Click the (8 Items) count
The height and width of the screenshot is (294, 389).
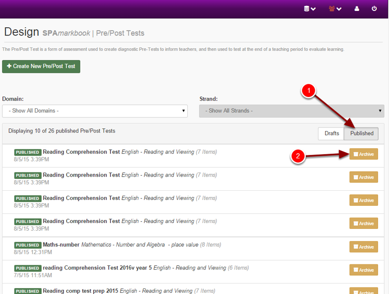[211, 245]
